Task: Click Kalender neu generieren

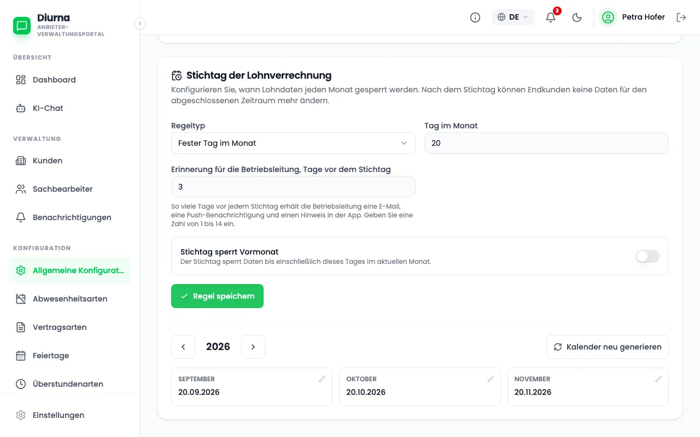Action: tap(608, 347)
